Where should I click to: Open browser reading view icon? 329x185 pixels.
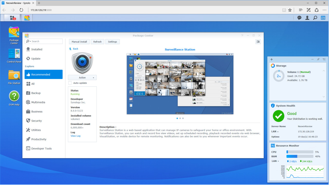click(x=284, y=10)
